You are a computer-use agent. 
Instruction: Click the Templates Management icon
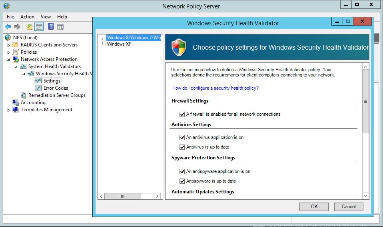pyautogui.click(x=16, y=110)
